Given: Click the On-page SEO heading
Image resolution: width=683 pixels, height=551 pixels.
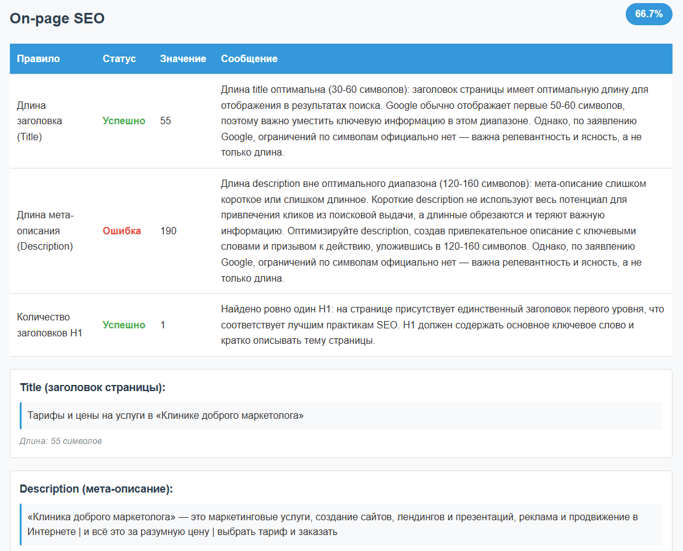Looking at the screenshot, I should (x=57, y=18).
